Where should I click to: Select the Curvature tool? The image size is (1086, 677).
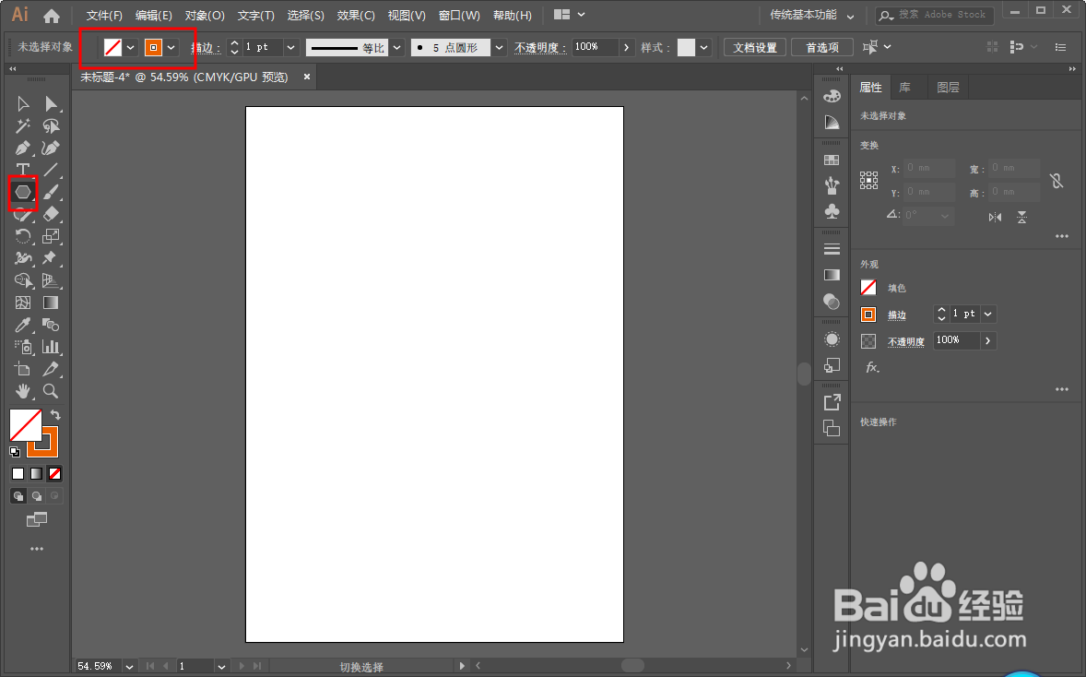point(51,148)
